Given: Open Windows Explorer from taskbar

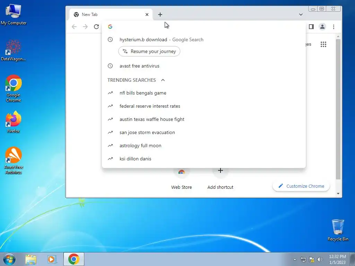Looking at the screenshot, I should (31, 259).
